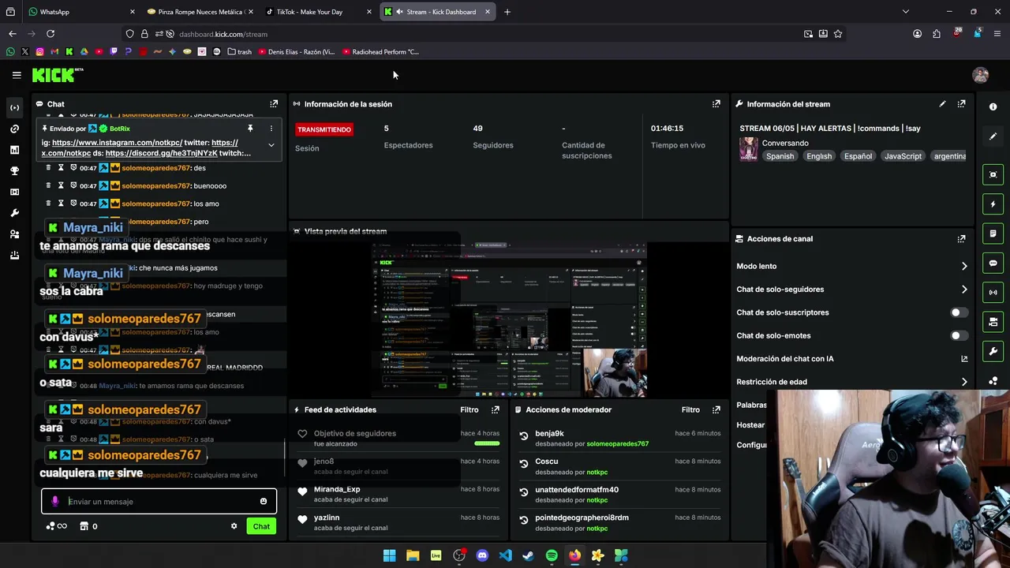The width and height of the screenshot is (1010, 568).
Task: Click the Kick logo
Action: 58,75
